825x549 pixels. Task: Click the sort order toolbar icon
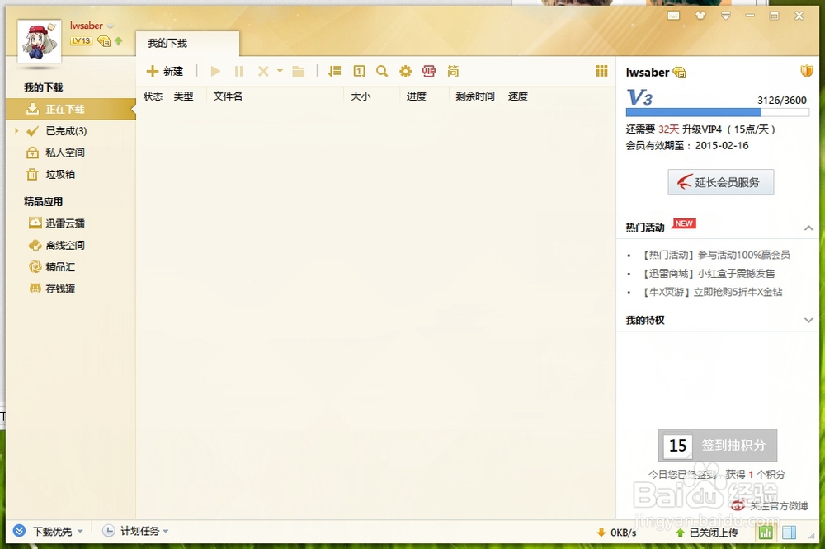tap(335, 71)
